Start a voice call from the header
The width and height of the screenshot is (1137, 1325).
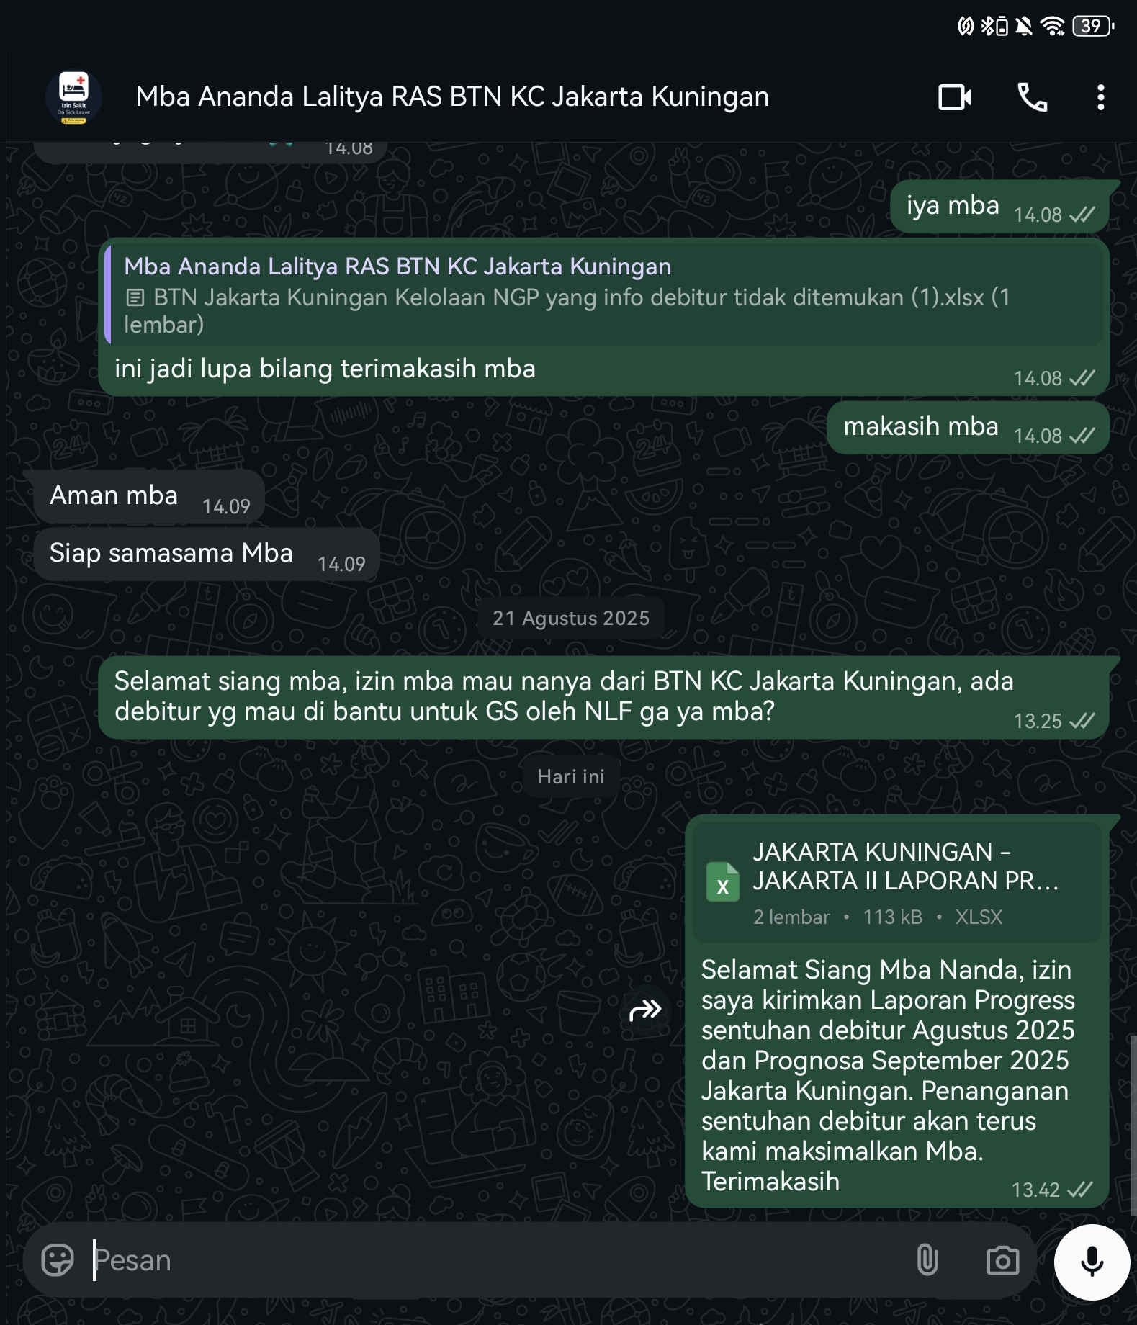1032,97
